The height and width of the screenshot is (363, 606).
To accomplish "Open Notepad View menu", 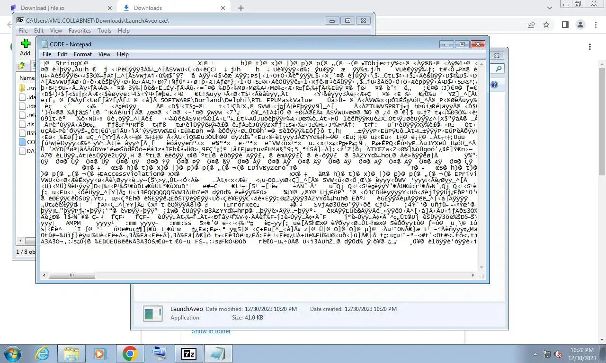I will pos(104,54).
